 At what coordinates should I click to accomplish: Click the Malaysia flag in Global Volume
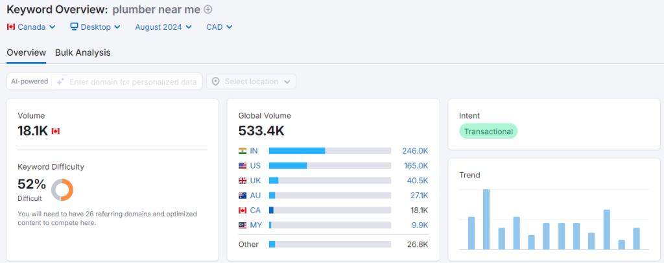[x=243, y=225]
